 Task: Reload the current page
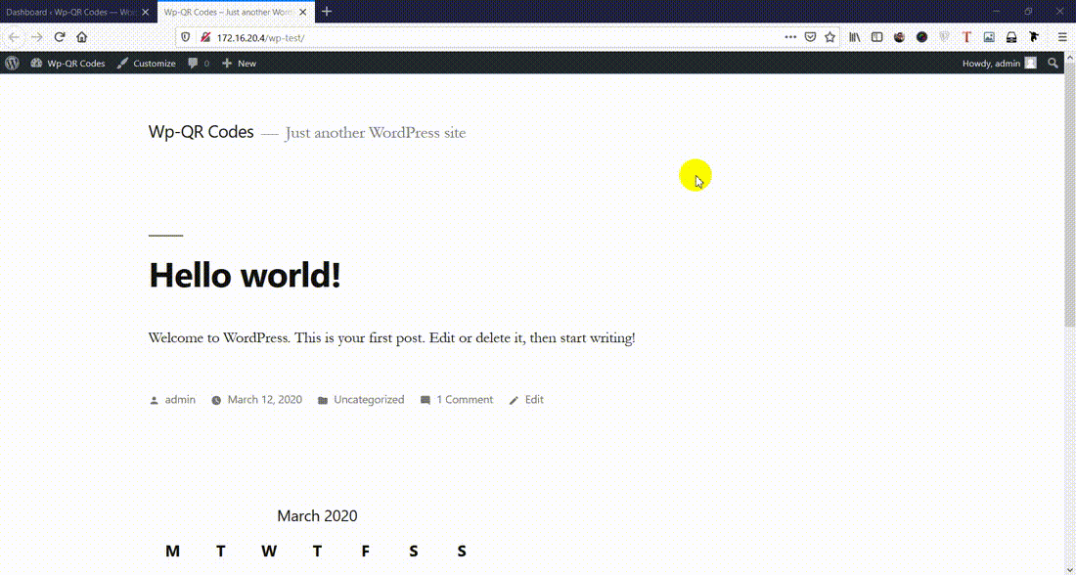60,37
